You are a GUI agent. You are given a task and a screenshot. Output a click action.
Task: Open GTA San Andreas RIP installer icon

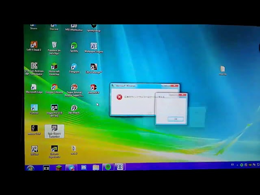pos(34,66)
